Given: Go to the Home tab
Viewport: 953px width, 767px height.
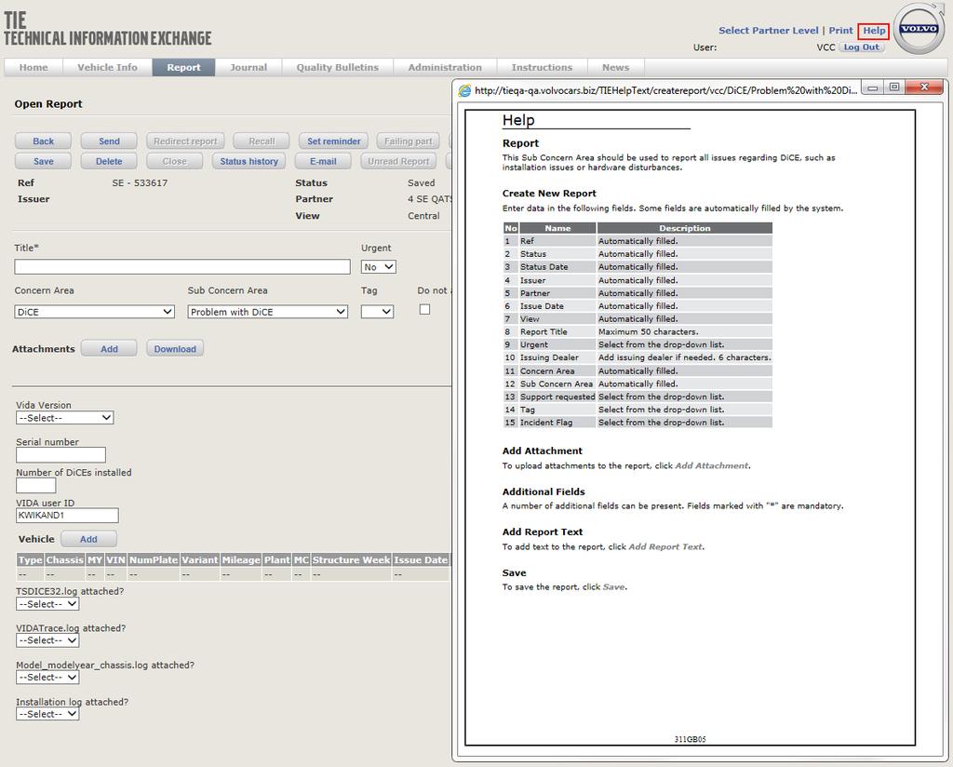Looking at the screenshot, I should coord(34,67).
